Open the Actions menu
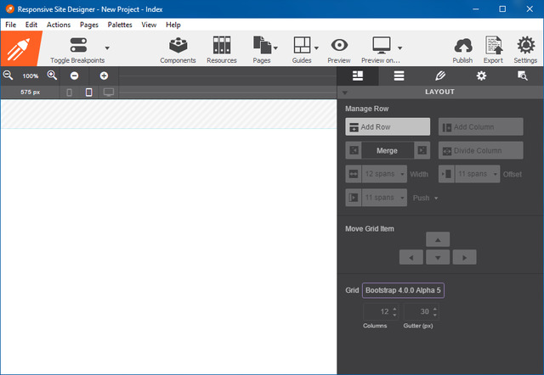The height and width of the screenshot is (375, 544). click(59, 25)
